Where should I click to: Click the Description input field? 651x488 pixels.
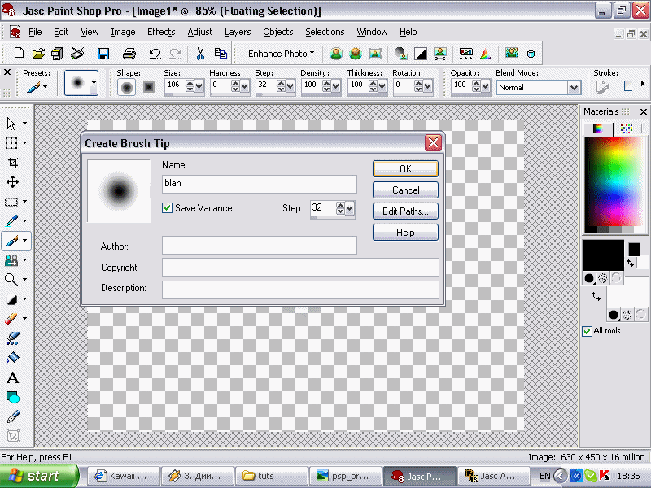300,290
